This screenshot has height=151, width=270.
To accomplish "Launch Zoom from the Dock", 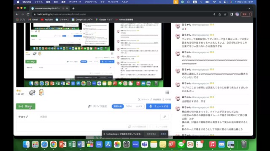I will (x=135, y=144).
